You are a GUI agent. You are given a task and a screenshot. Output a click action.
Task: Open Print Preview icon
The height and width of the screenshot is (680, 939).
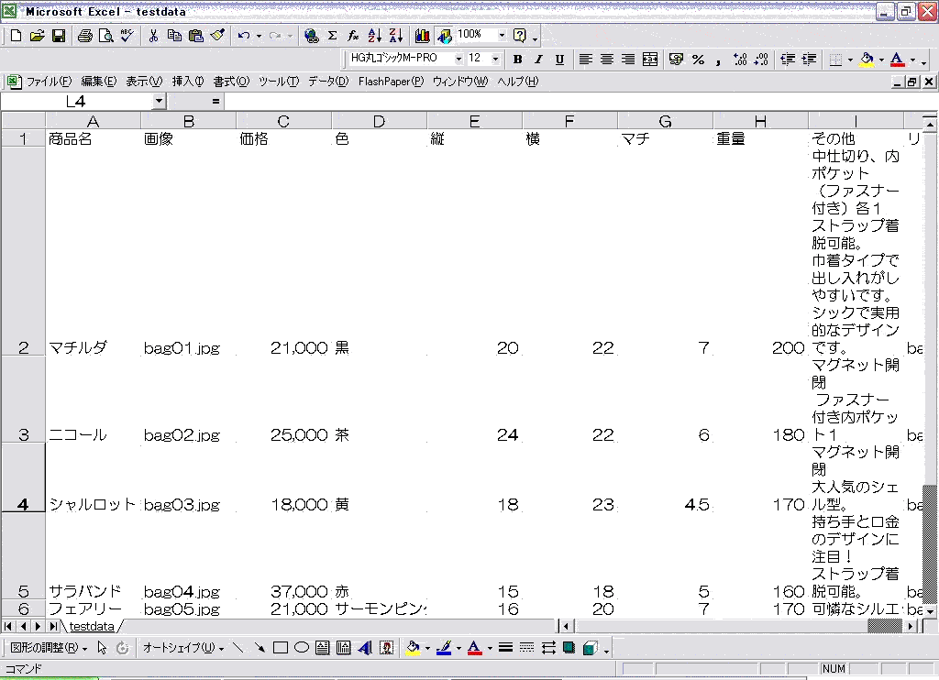pos(106,36)
